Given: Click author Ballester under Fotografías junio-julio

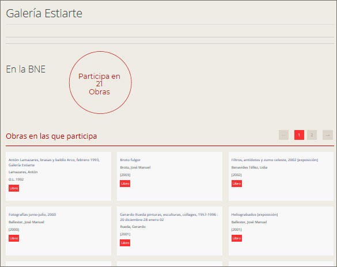Looking at the screenshot, I should tap(26, 222).
